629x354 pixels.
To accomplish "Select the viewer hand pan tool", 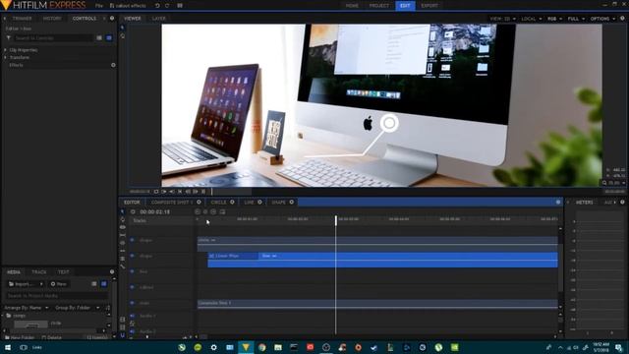I will [x=122, y=36].
